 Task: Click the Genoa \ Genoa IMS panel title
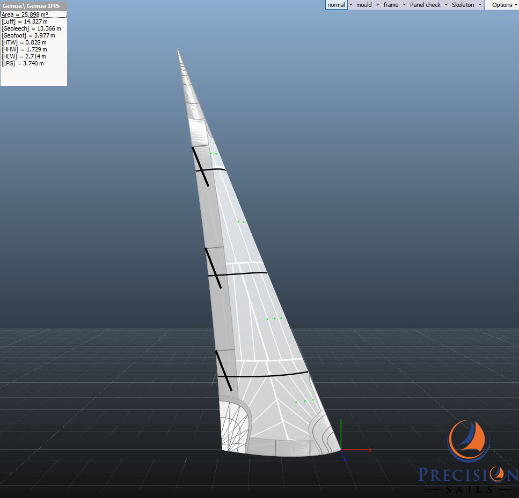coord(31,6)
